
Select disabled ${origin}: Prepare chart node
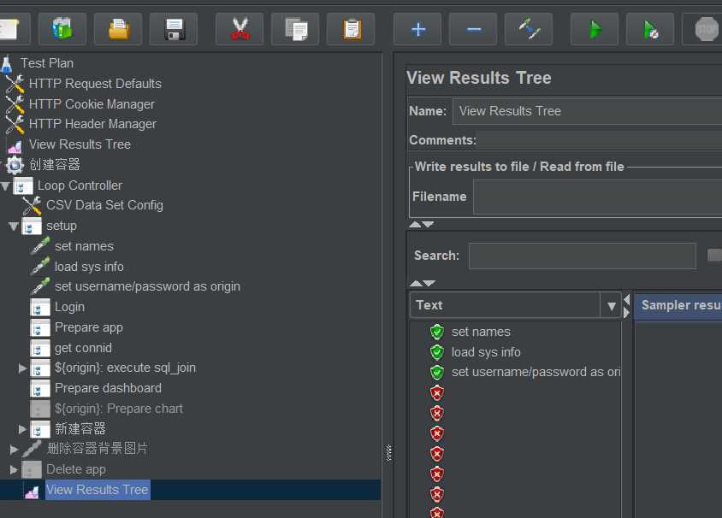(119, 409)
